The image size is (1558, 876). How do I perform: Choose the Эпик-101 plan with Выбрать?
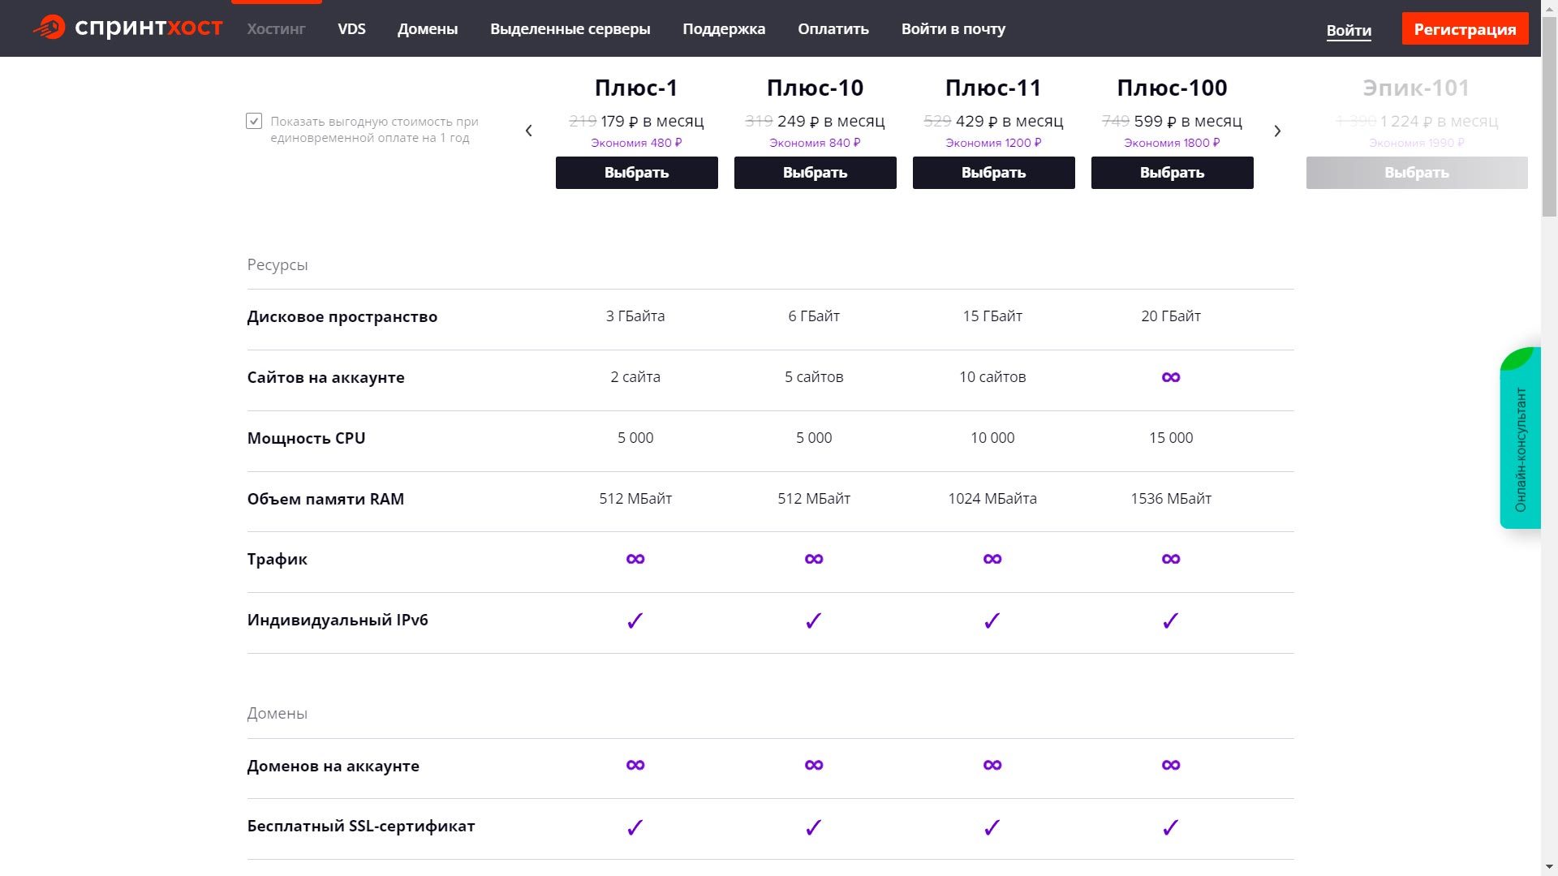[1416, 173]
